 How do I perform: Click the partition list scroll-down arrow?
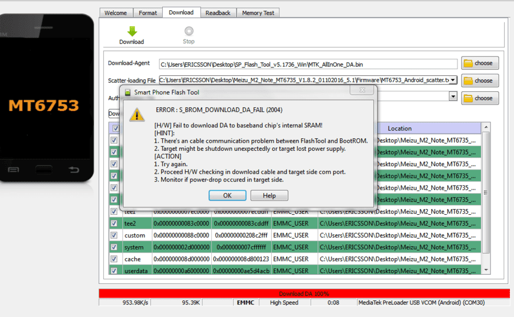[x=486, y=270]
